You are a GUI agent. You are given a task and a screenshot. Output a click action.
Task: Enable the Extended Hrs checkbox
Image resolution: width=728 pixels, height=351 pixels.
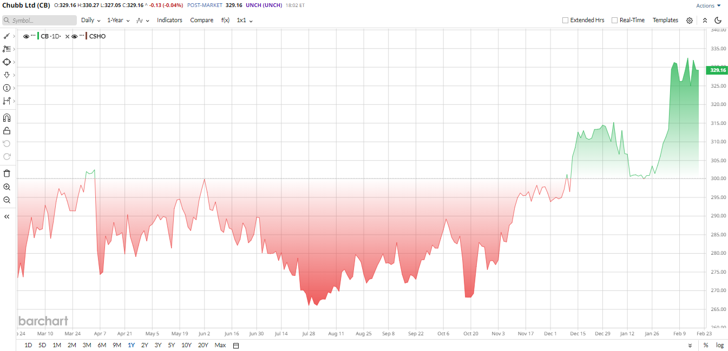point(565,20)
